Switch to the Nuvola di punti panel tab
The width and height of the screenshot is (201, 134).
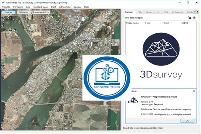point(153,12)
